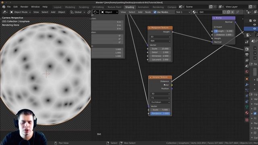The width and height of the screenshot is (258, 145).
Task: Open the Musgrave 3D dimensions dropdown
Action: click(160, 37)
